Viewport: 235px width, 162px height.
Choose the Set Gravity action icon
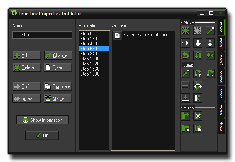210,43
